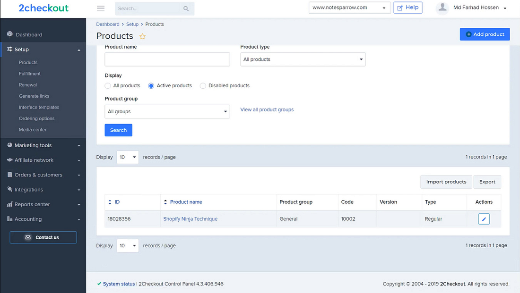Open Fulfillment in the Setup submenu

coord(29,74)
